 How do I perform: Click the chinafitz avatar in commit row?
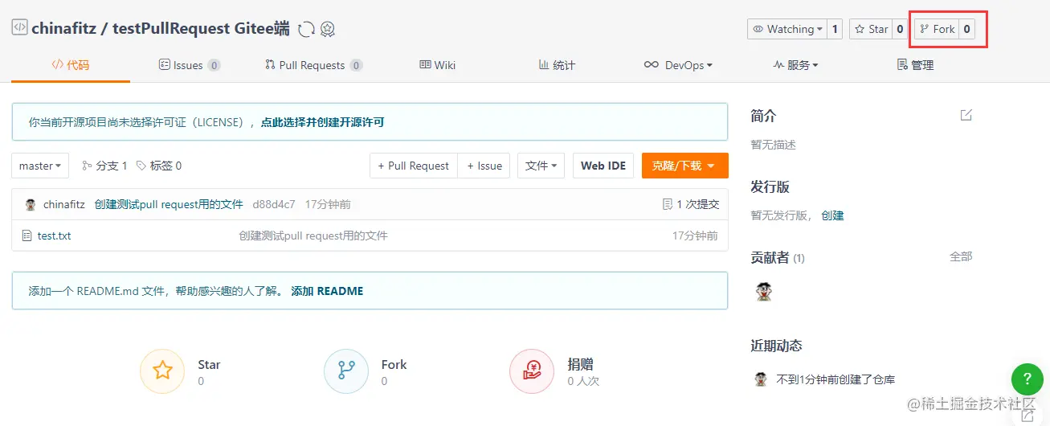coord(31,205)
